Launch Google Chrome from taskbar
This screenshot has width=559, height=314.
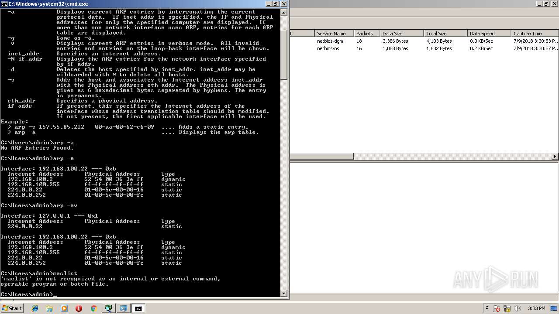pyautogui.click(x=93, y=308)
